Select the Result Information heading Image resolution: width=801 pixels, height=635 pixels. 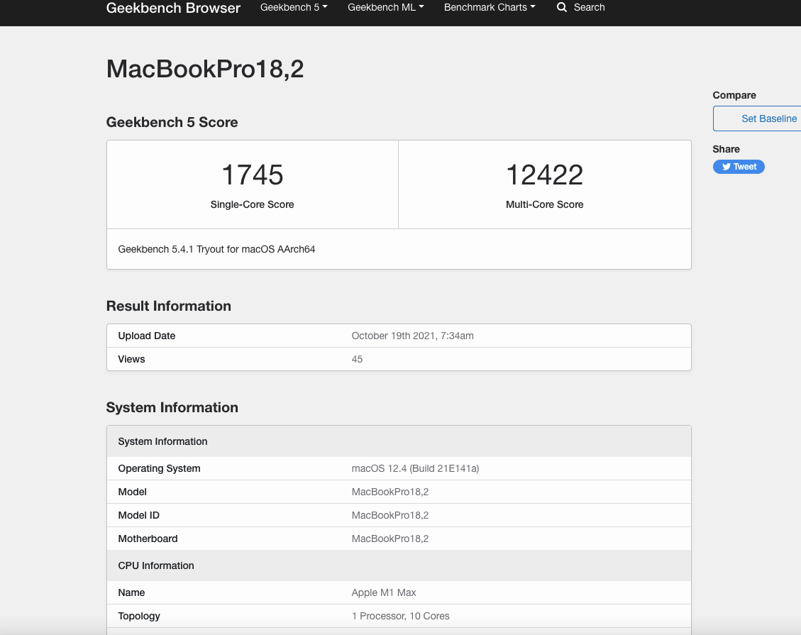click(x=169, y=306)
